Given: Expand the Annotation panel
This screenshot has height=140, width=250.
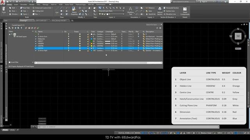Looking at the screenshot, I should tap(136, 17).
